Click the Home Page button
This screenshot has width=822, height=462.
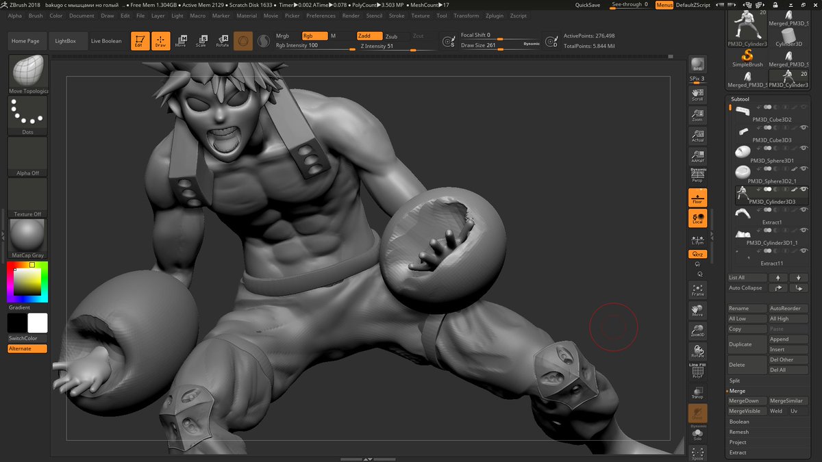click(x=25, y=41)
